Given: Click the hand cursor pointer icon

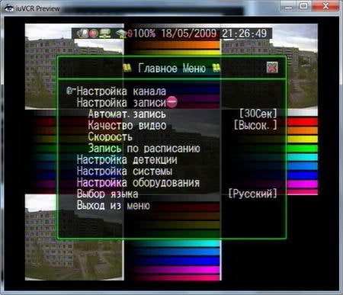Looking at the screenshot, I should (71, 91).
